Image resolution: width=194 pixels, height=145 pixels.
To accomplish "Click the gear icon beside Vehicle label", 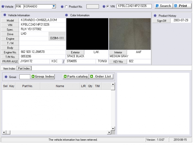I will pos(3,7).
